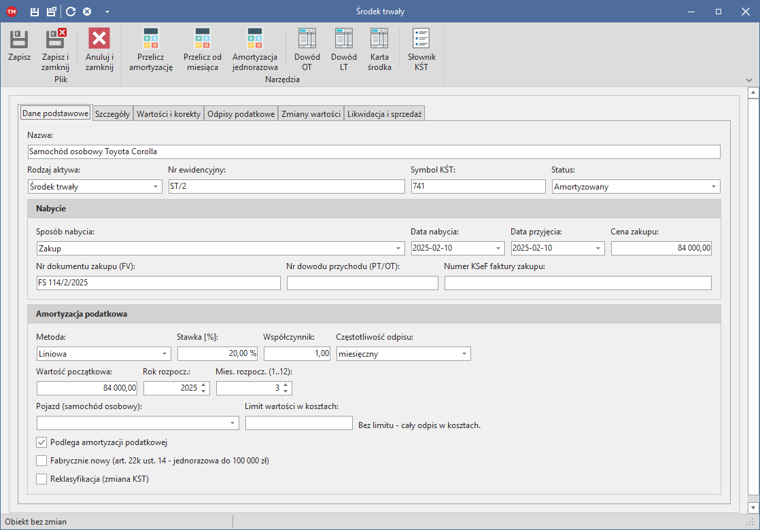Expand the Rodzaj aktywa dropdown
This screenshot has width=760, height=530.
[x=156, y=186]
